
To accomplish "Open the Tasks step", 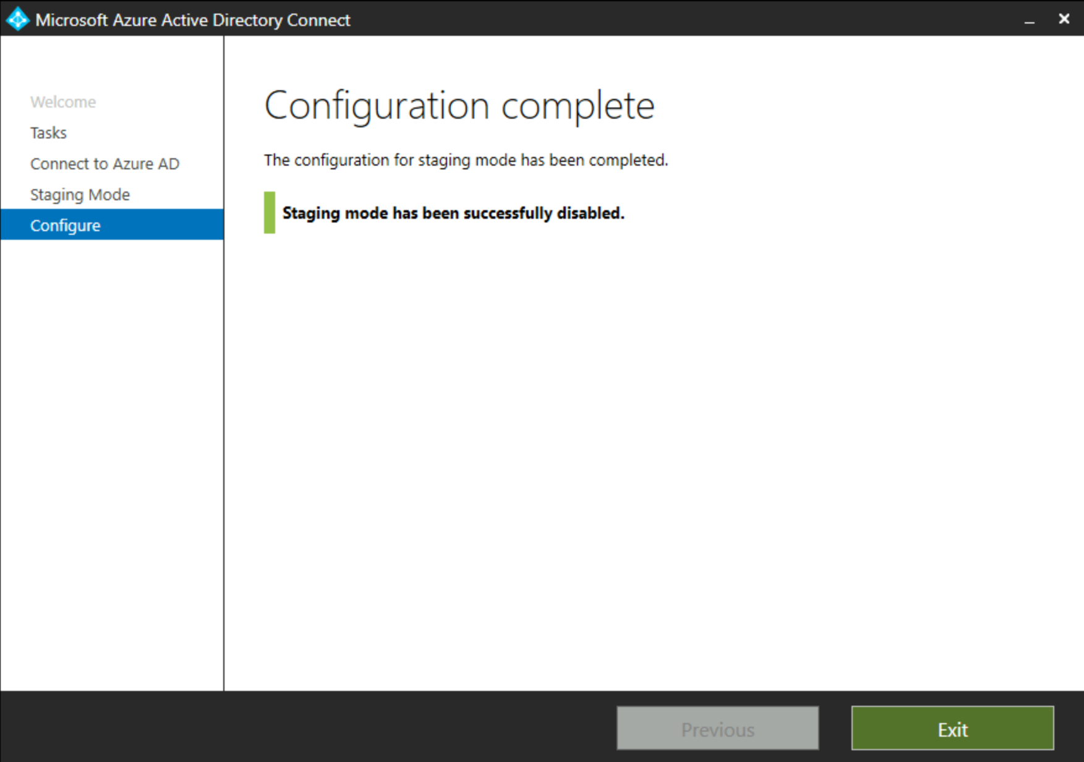I will pos(48,132).
